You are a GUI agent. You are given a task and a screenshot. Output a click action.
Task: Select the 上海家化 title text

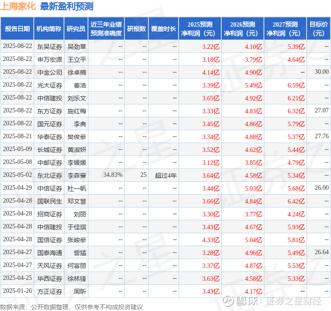pos(18,6)
